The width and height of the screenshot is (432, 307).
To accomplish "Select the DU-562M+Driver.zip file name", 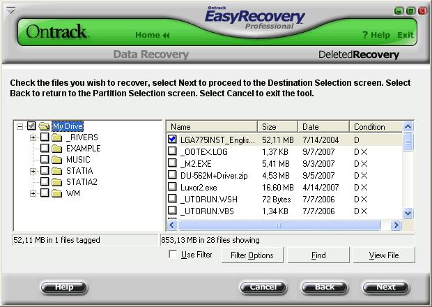I will 214,176.
